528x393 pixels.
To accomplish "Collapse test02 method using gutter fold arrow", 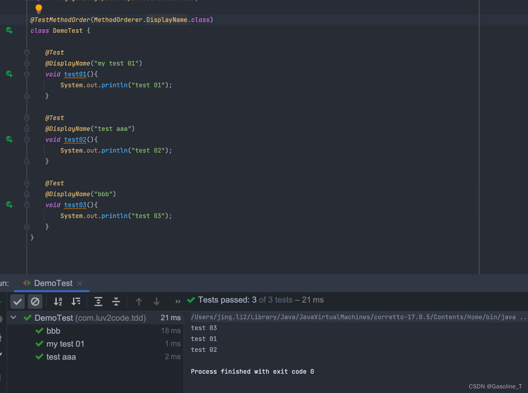I will click(x=27, y=139).
